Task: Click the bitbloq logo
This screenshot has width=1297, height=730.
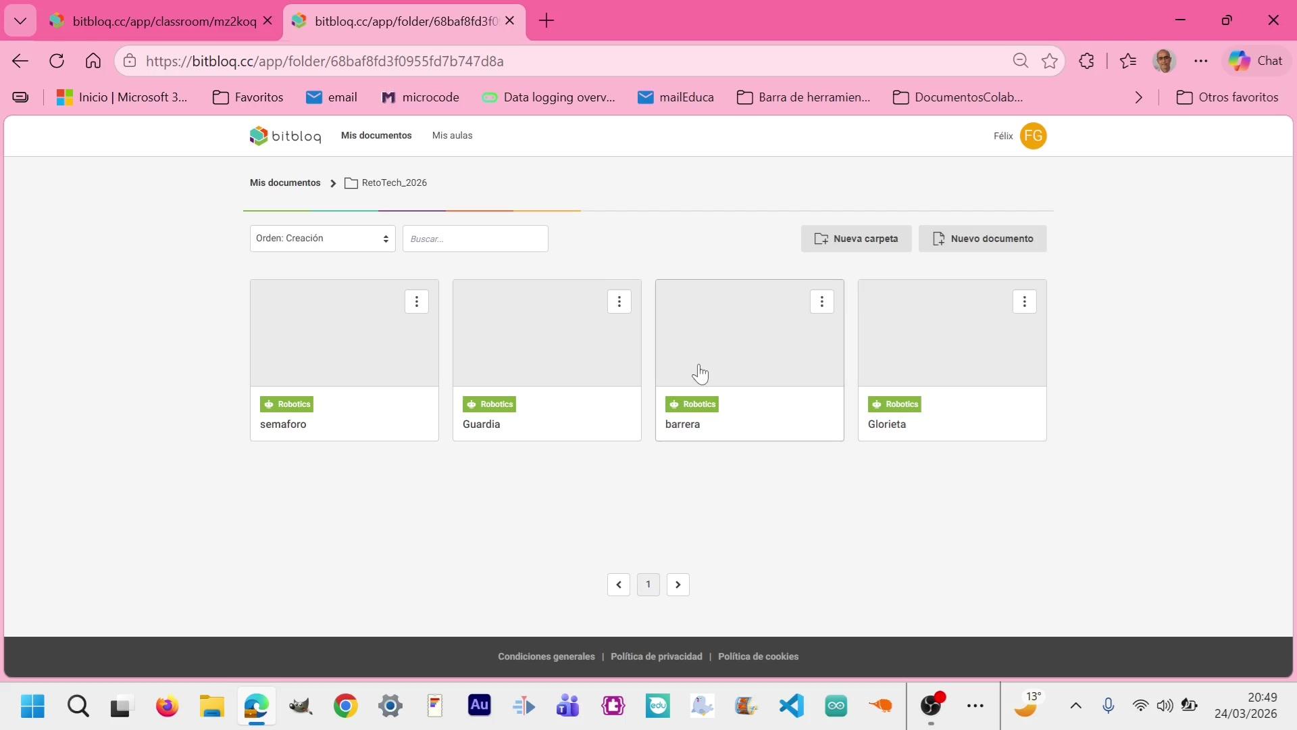Action: click(285, 136)
